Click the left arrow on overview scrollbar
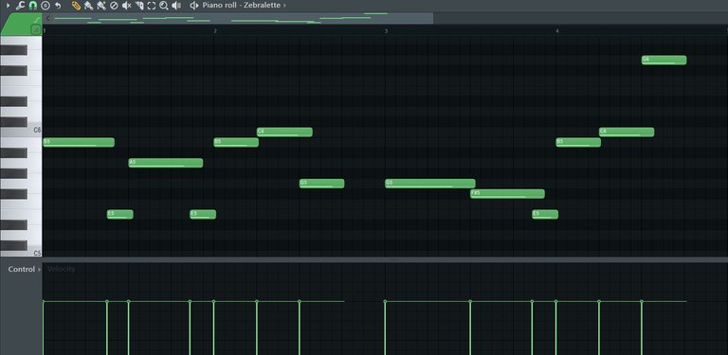Screen dimensions: 728x355 pos(47,18)
